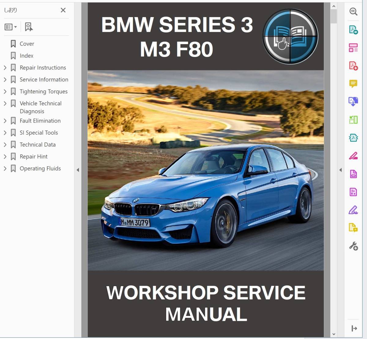Select the Tightening Torques bookmark label
Image resolution: width=367 pixels, height=339 pixels.
coord(44,92)
